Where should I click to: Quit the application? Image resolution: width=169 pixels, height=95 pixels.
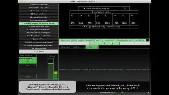[28, 77]
